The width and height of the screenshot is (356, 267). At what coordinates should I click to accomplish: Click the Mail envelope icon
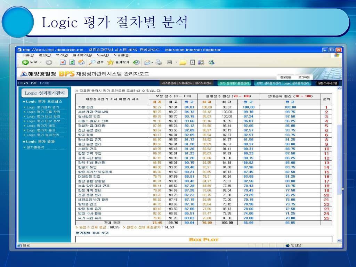(147, 62)
